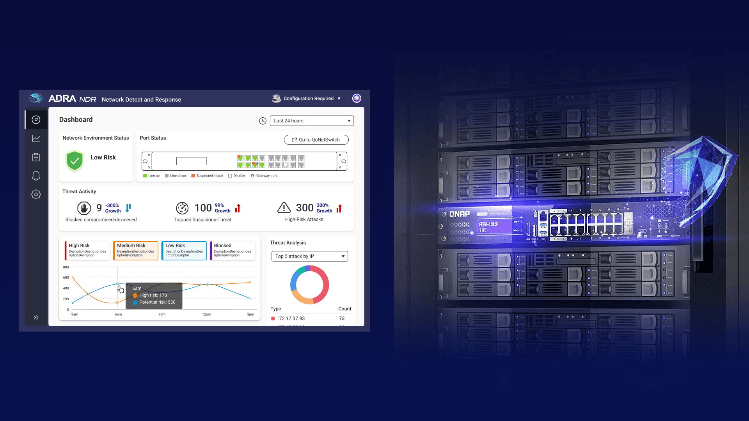Screen dimensions: 749x421
Task: Click the user profile avatar icon
Action: tap(357, 98)
